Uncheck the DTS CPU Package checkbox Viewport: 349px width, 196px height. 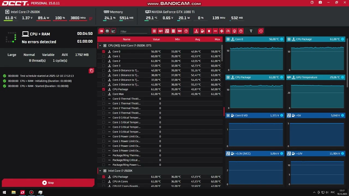(x=104, y=89)
